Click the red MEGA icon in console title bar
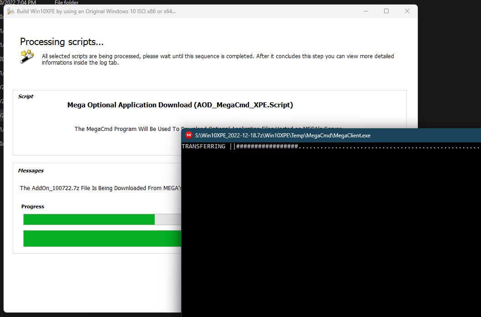This screenshot has height=317, width=481. [189, 135]
